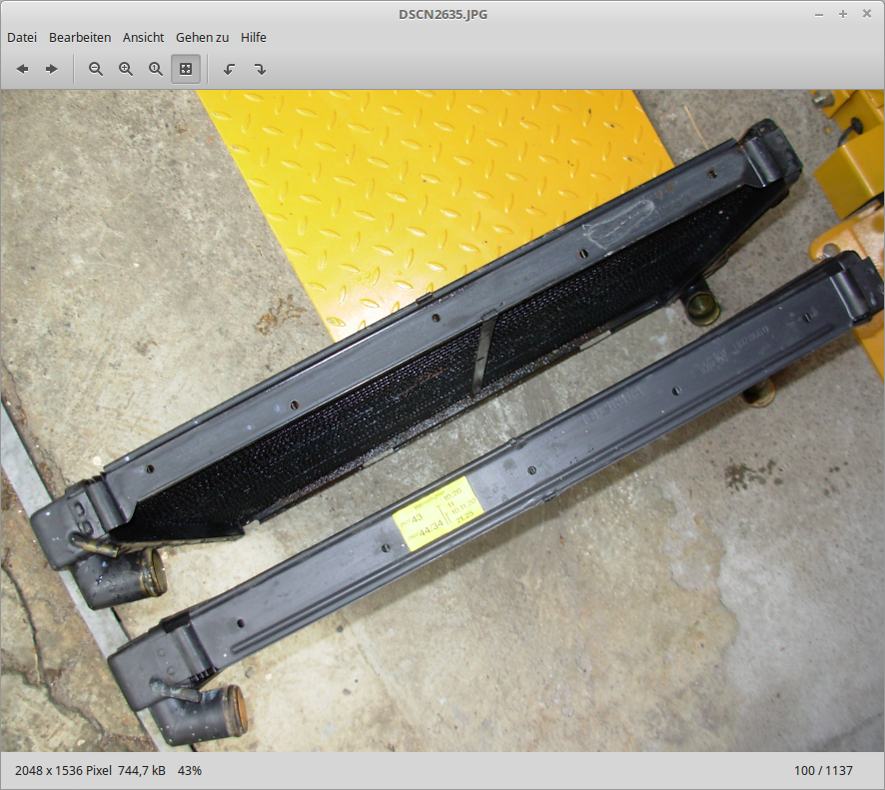Click the Hilfe menu
Screen dimensions: 885x790
click(x=254, y=37)
